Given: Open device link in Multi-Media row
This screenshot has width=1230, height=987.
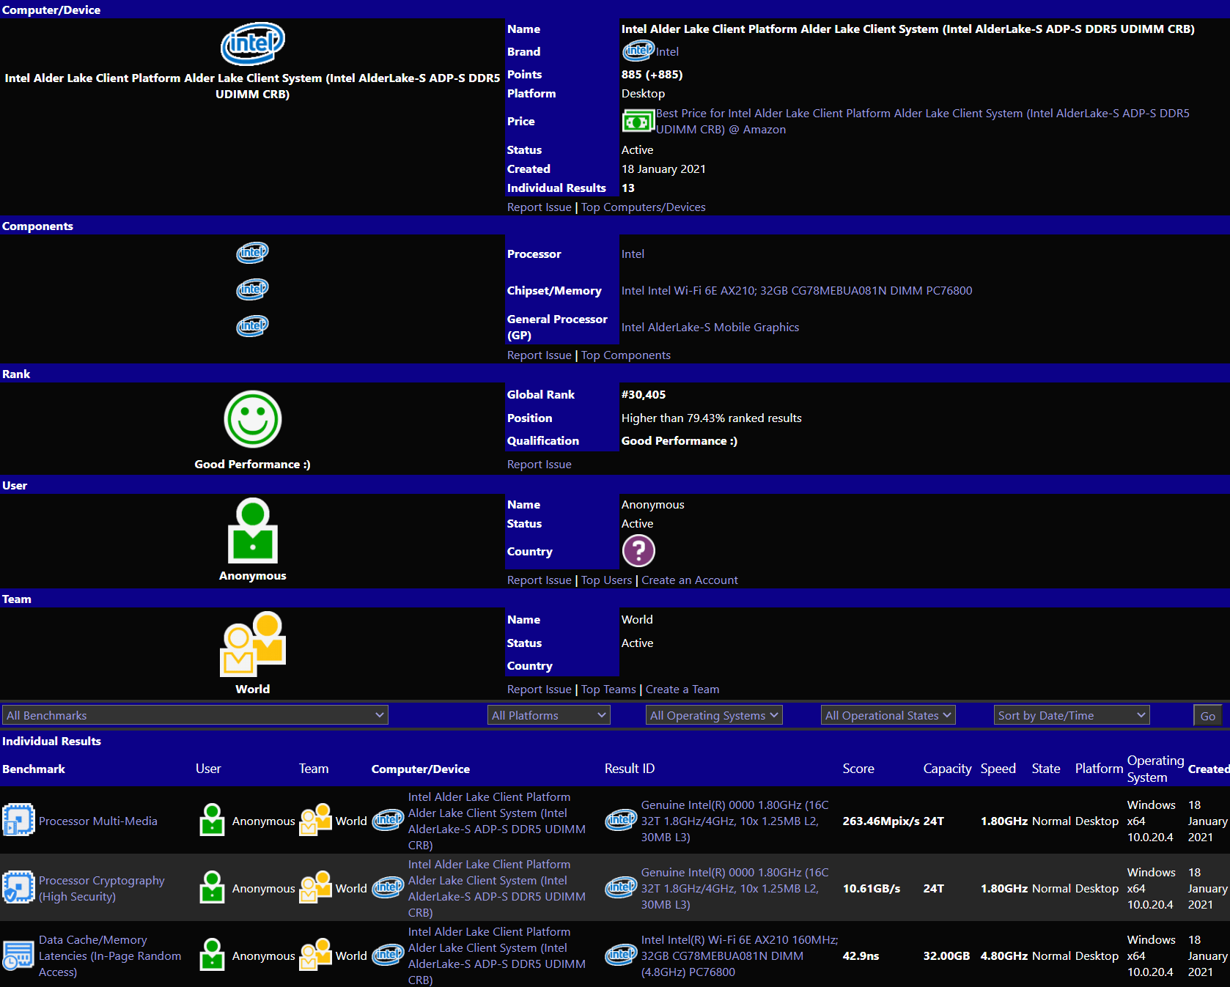Looking at the screenshot, I should tap(497, 821).
